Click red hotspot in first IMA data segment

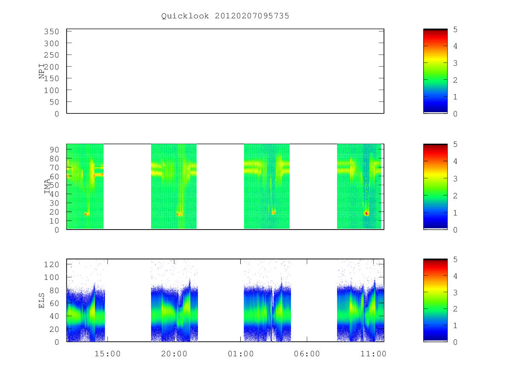tap(87, 214)
